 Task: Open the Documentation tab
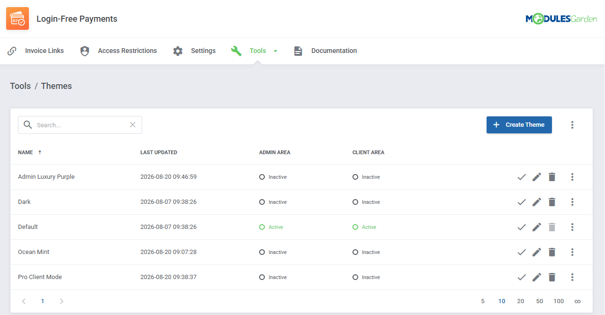coord(325,51)
